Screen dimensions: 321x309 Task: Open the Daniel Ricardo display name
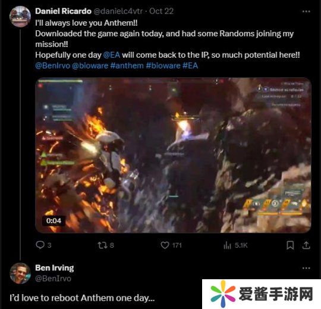click(x=63, y=11)
